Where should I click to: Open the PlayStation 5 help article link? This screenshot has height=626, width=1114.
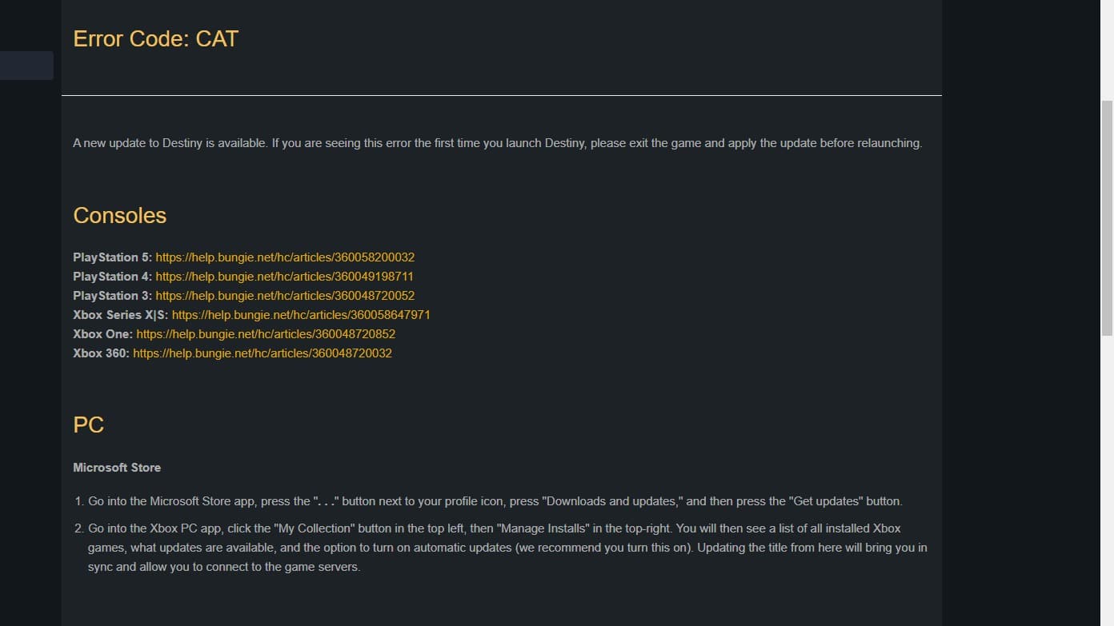[285, 257]
